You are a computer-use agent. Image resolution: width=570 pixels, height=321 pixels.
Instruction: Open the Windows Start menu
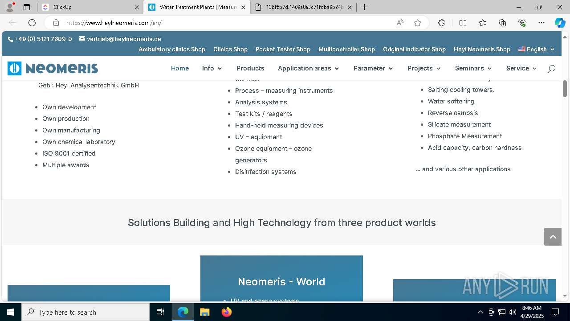[x=11, y=312]
